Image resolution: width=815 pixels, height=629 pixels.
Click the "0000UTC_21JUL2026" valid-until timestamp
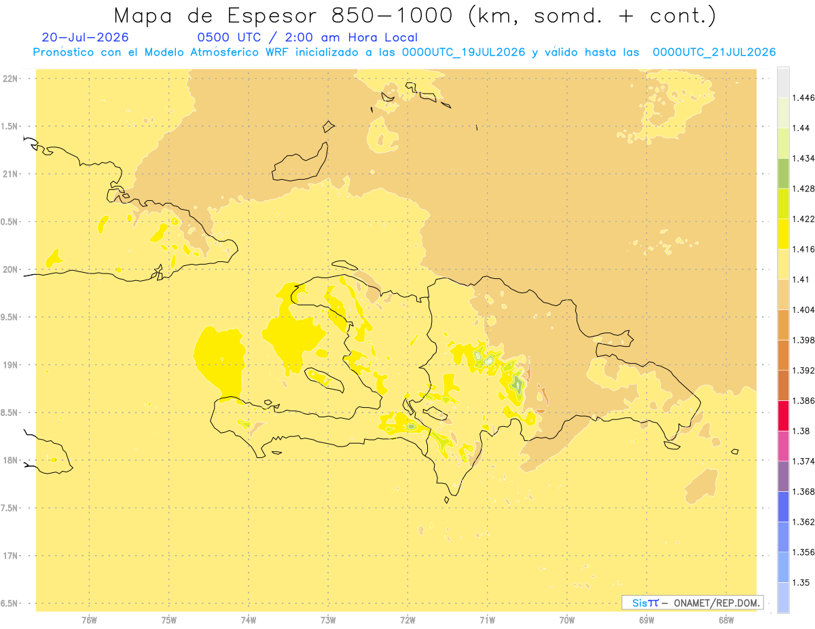(x=714, y=52)
